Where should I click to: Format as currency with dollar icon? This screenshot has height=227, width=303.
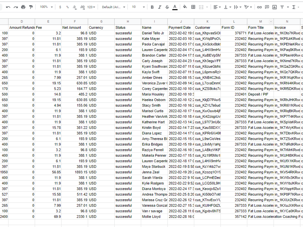60,7
